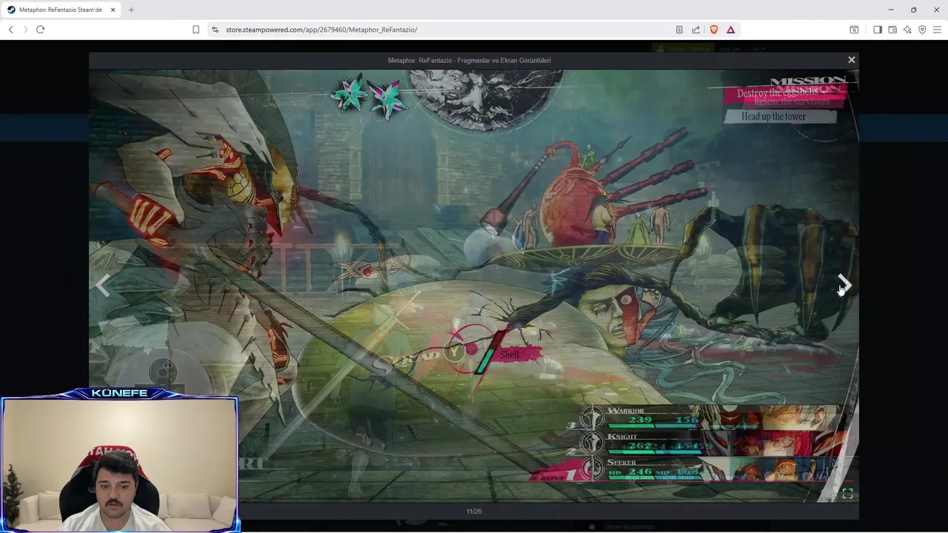Open Brave Rewards triangle icon

click(x=730, y=30)
